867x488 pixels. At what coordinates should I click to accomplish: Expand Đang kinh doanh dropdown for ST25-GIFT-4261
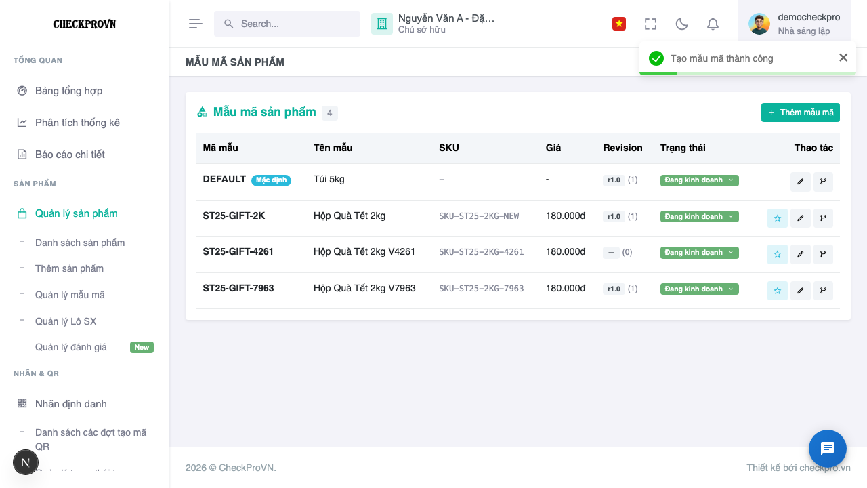coord(700,253)
